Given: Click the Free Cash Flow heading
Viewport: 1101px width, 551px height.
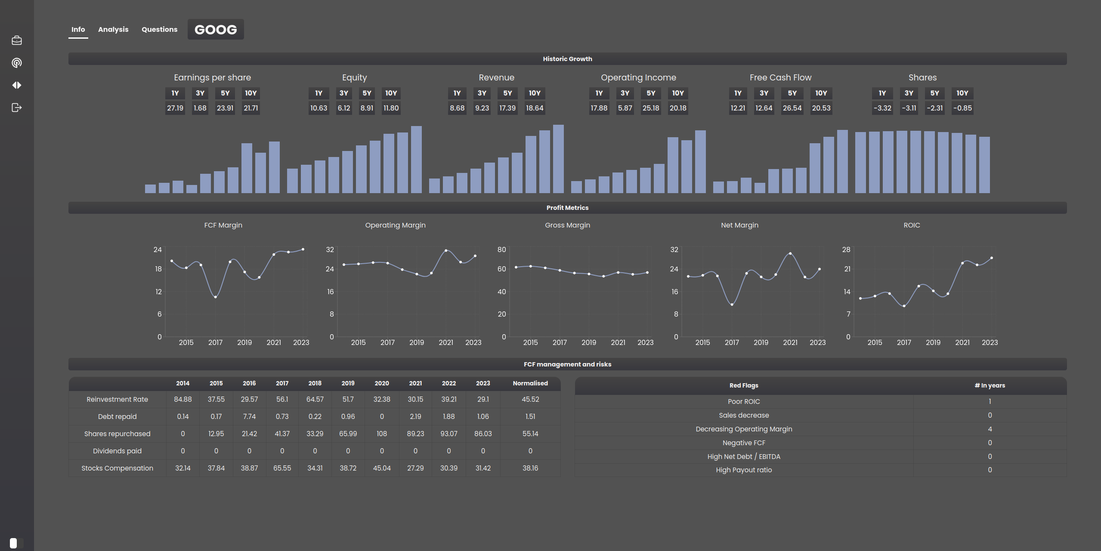Looking at the screenshot, I should coord(780,77).
